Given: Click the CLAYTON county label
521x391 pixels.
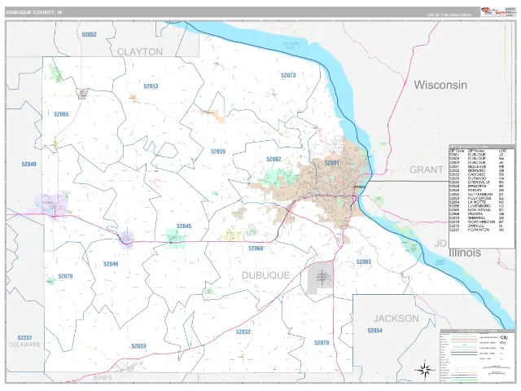Looking at the screenshot, I should point(140,52).
